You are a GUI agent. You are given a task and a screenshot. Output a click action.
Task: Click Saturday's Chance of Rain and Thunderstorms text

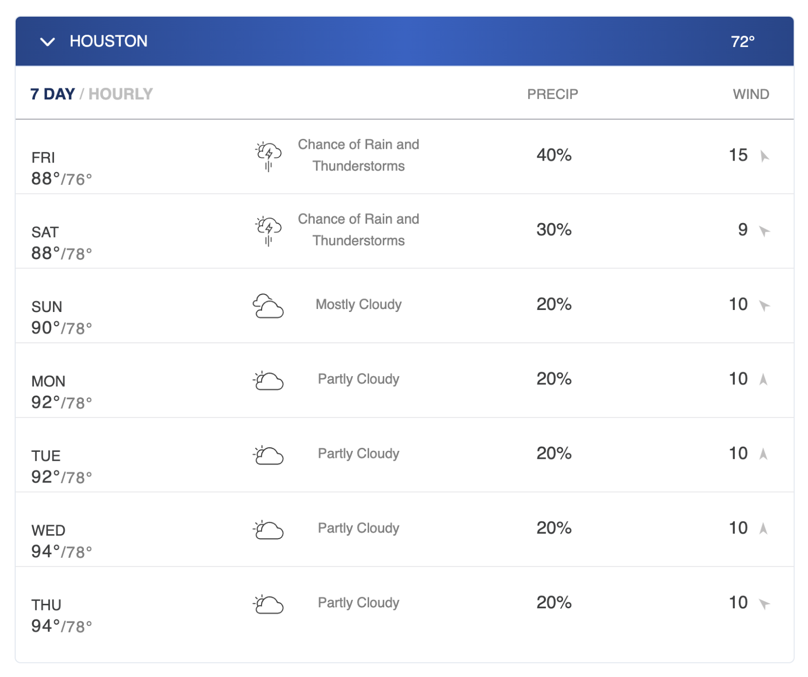[x=359, y=230]
